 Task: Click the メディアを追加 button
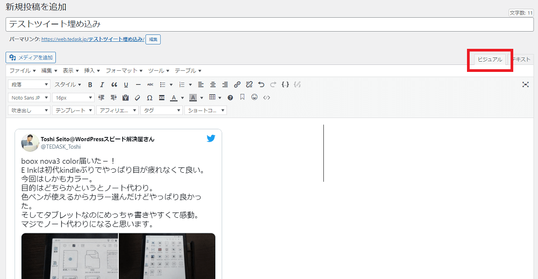tap(31, 57)
